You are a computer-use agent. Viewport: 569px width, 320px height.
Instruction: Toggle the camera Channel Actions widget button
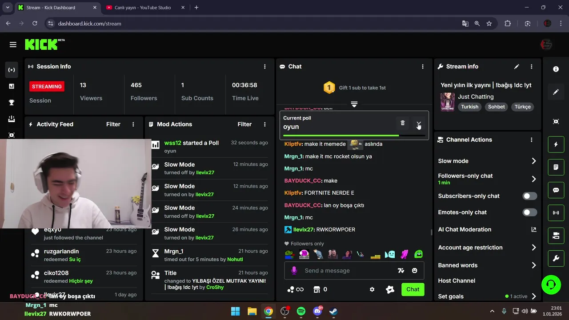click(x=556, y=236)
